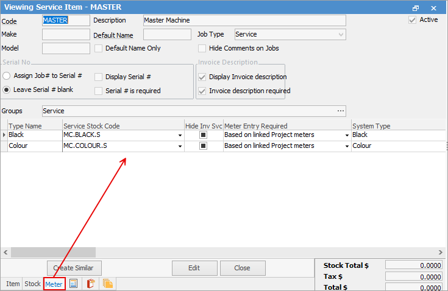Toggle Hide Inv Svc checkbox for Colour row
Screen dimensions: 448x291
(x=203, y=145)
